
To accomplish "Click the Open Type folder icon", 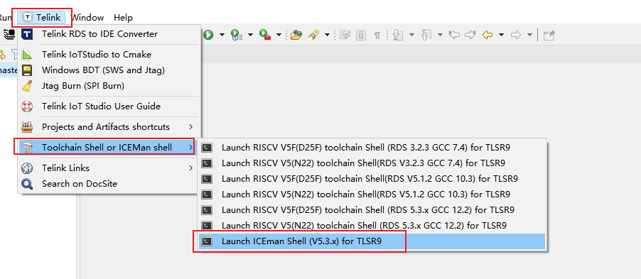I will point(296,35).
